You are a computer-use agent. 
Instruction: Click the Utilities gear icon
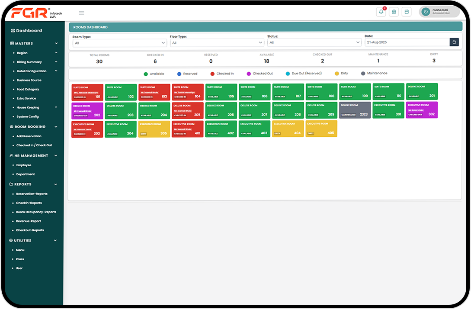(x=11, y=240)
